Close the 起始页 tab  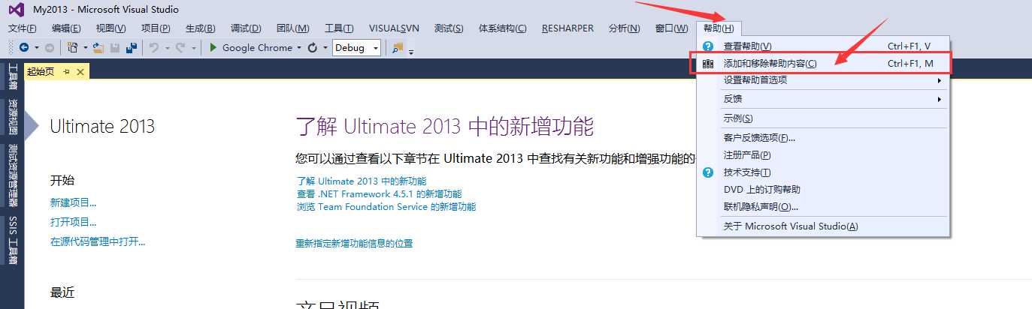[80, 71]
